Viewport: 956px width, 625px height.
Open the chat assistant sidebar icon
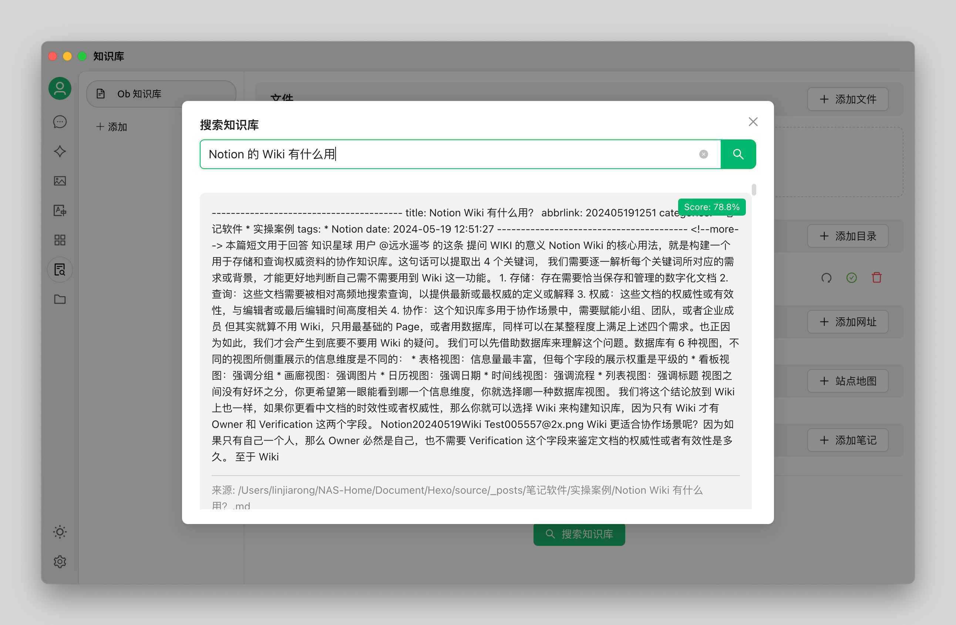click(x=60, y=122)
